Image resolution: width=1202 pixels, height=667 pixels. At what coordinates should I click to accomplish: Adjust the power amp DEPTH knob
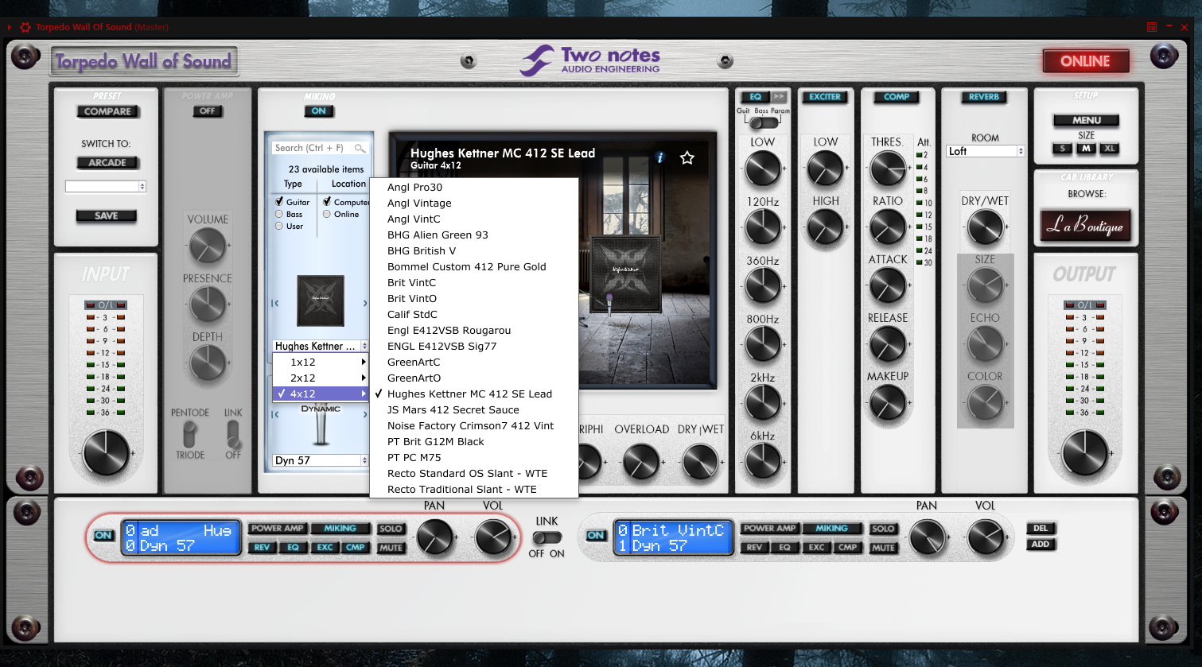(x=208, y=363)
